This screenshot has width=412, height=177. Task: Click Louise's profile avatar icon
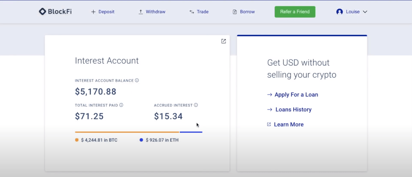pyautogui.click(x=340, y=12)
